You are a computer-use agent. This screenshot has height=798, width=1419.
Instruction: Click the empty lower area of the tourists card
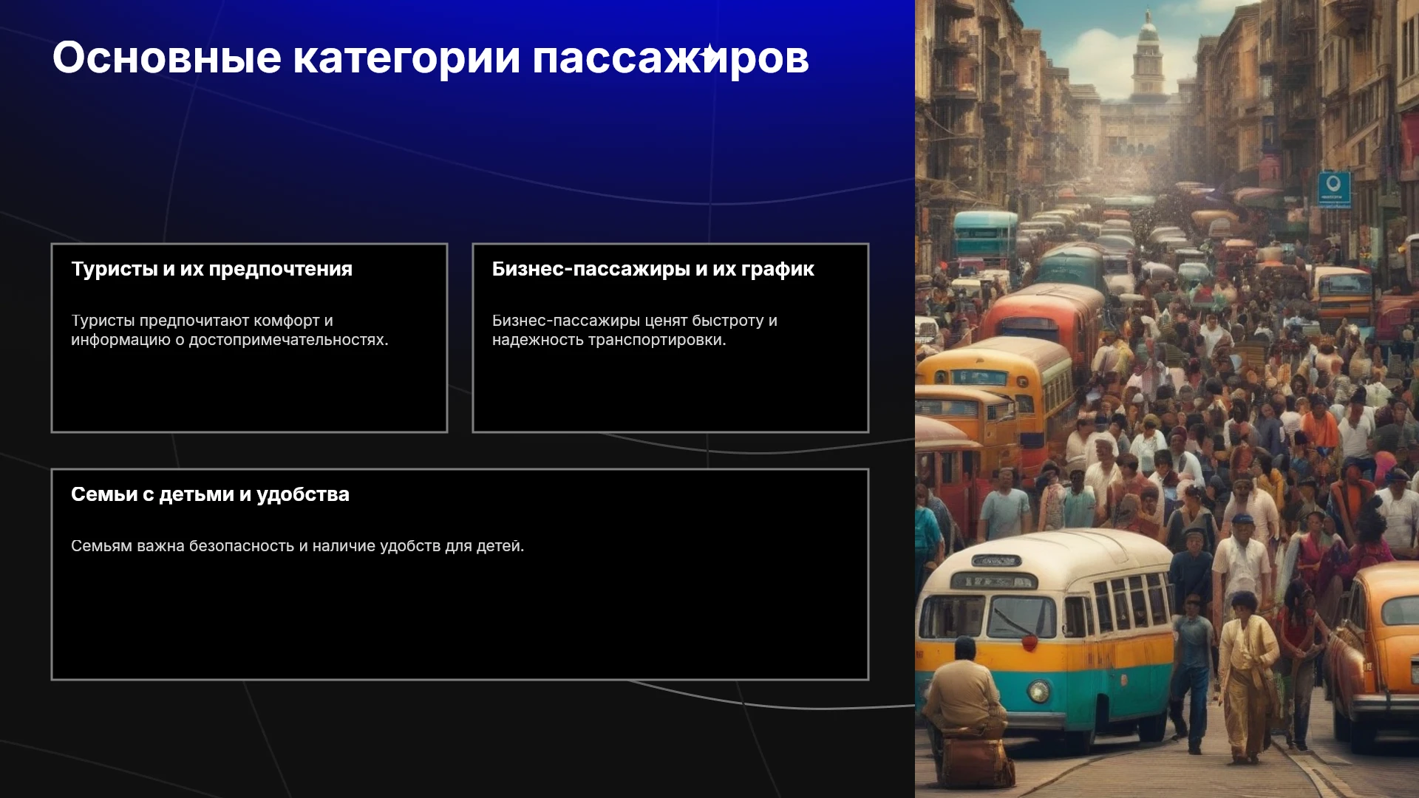coord(249,392)
